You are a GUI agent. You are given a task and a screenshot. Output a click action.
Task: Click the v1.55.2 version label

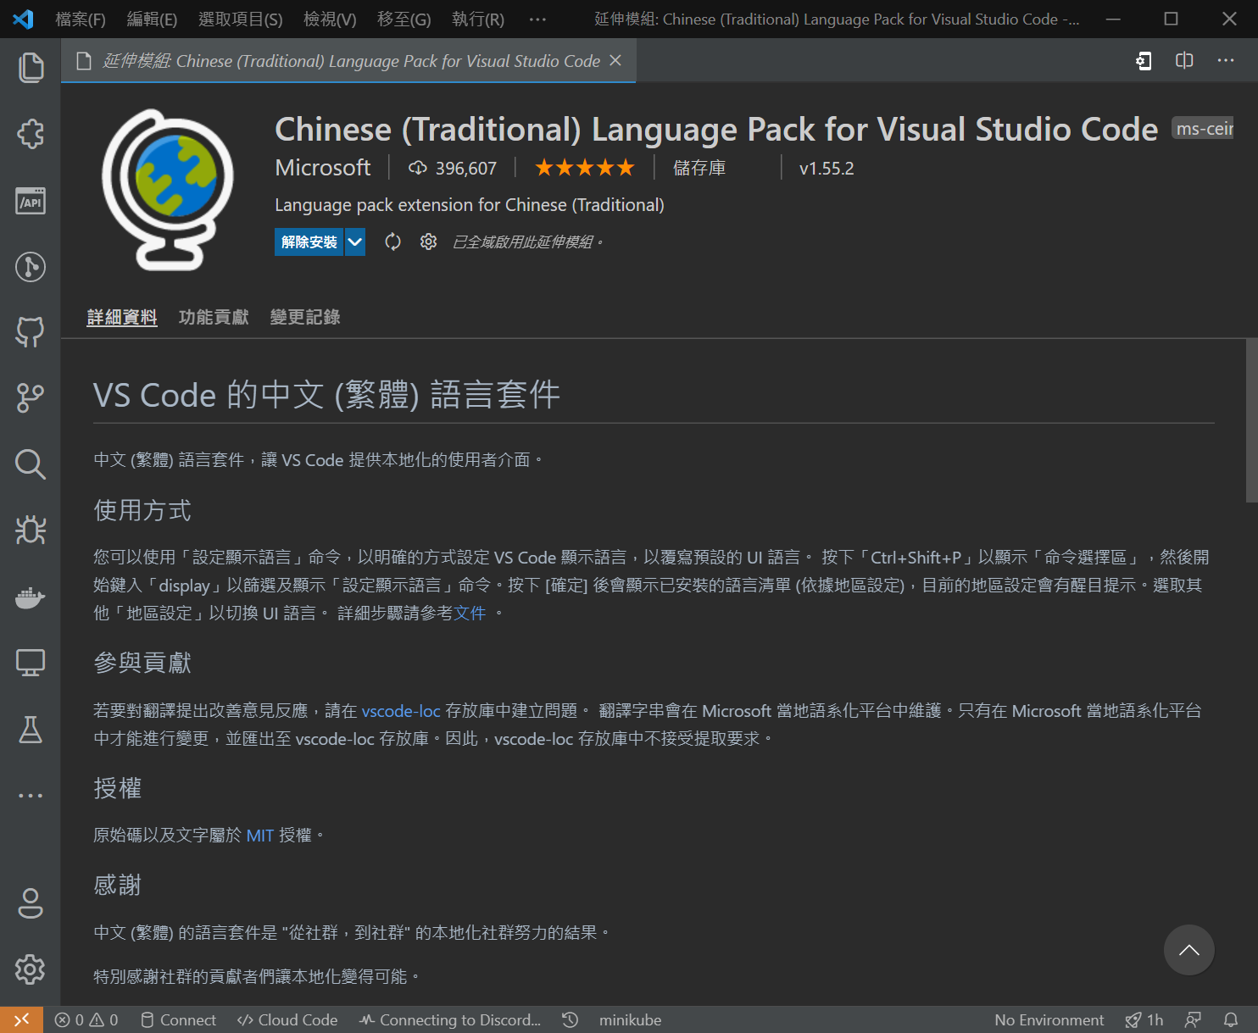827,168
